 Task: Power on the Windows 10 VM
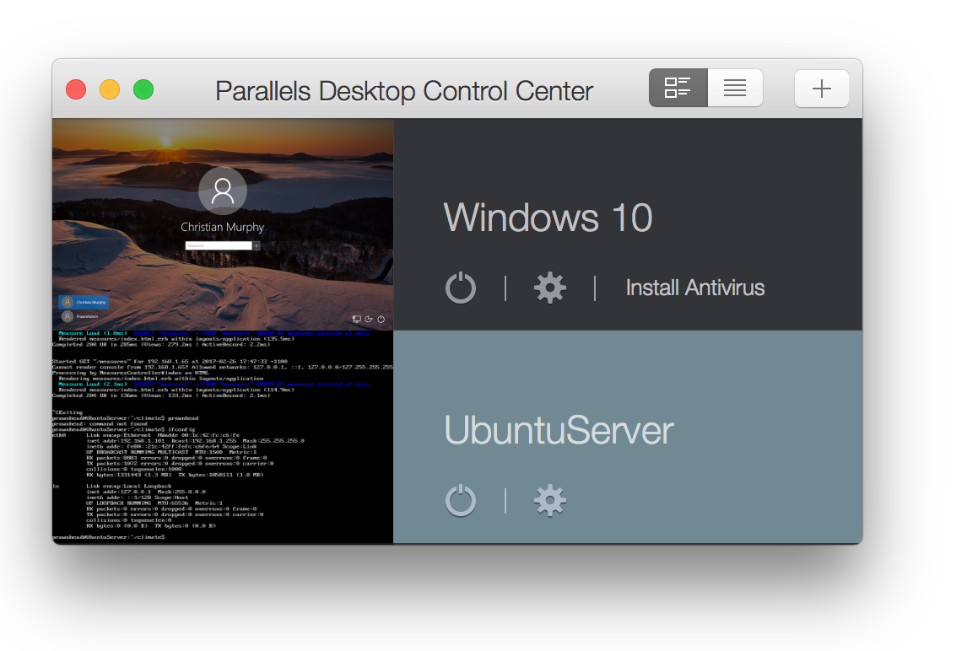pyautogui.click(x=461, y=288)
